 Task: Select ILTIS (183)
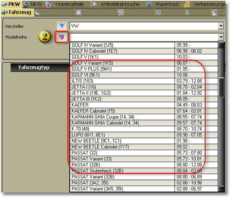point(144,81)
